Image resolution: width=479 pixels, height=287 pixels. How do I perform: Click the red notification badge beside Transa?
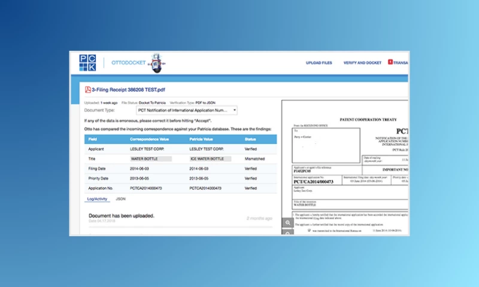click(390, 62)
